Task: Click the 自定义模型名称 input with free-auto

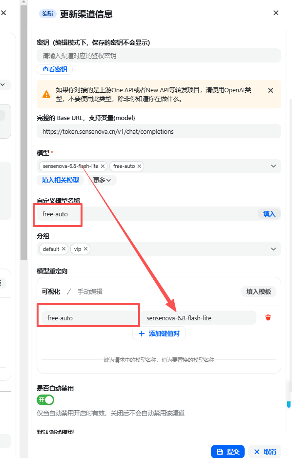Action: (x=147, y=214)
